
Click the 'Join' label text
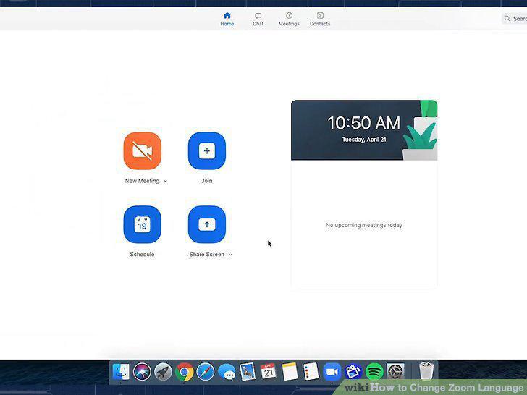[x=207, y=181]
